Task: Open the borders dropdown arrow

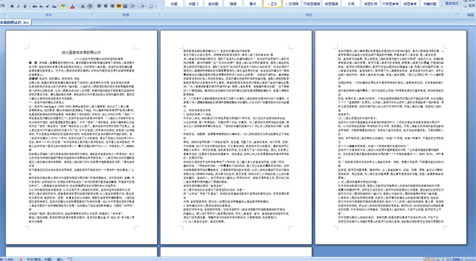Action: (x=155, y=6)
